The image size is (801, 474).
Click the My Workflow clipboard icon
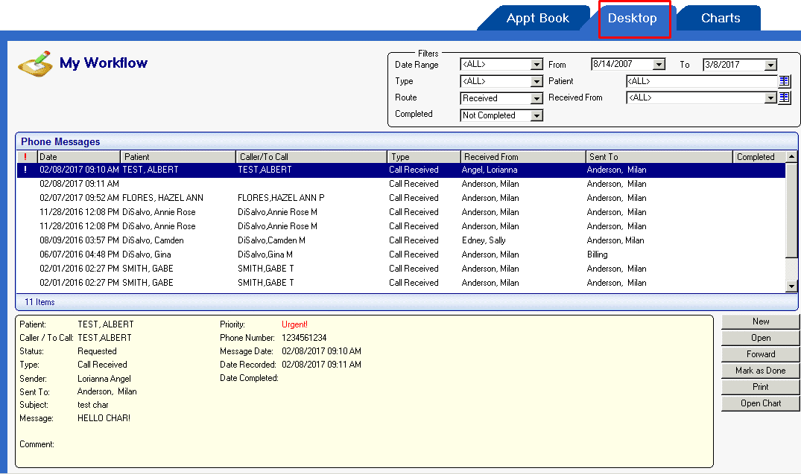[x=35, y=63]
